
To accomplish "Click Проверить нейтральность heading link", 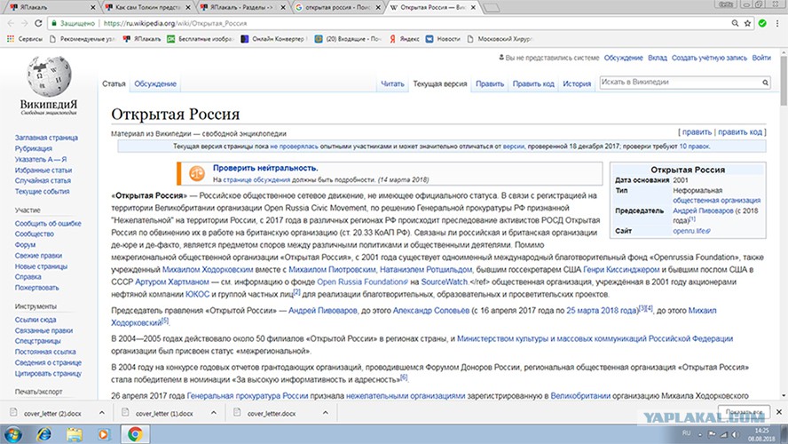I will pos(265,168).
